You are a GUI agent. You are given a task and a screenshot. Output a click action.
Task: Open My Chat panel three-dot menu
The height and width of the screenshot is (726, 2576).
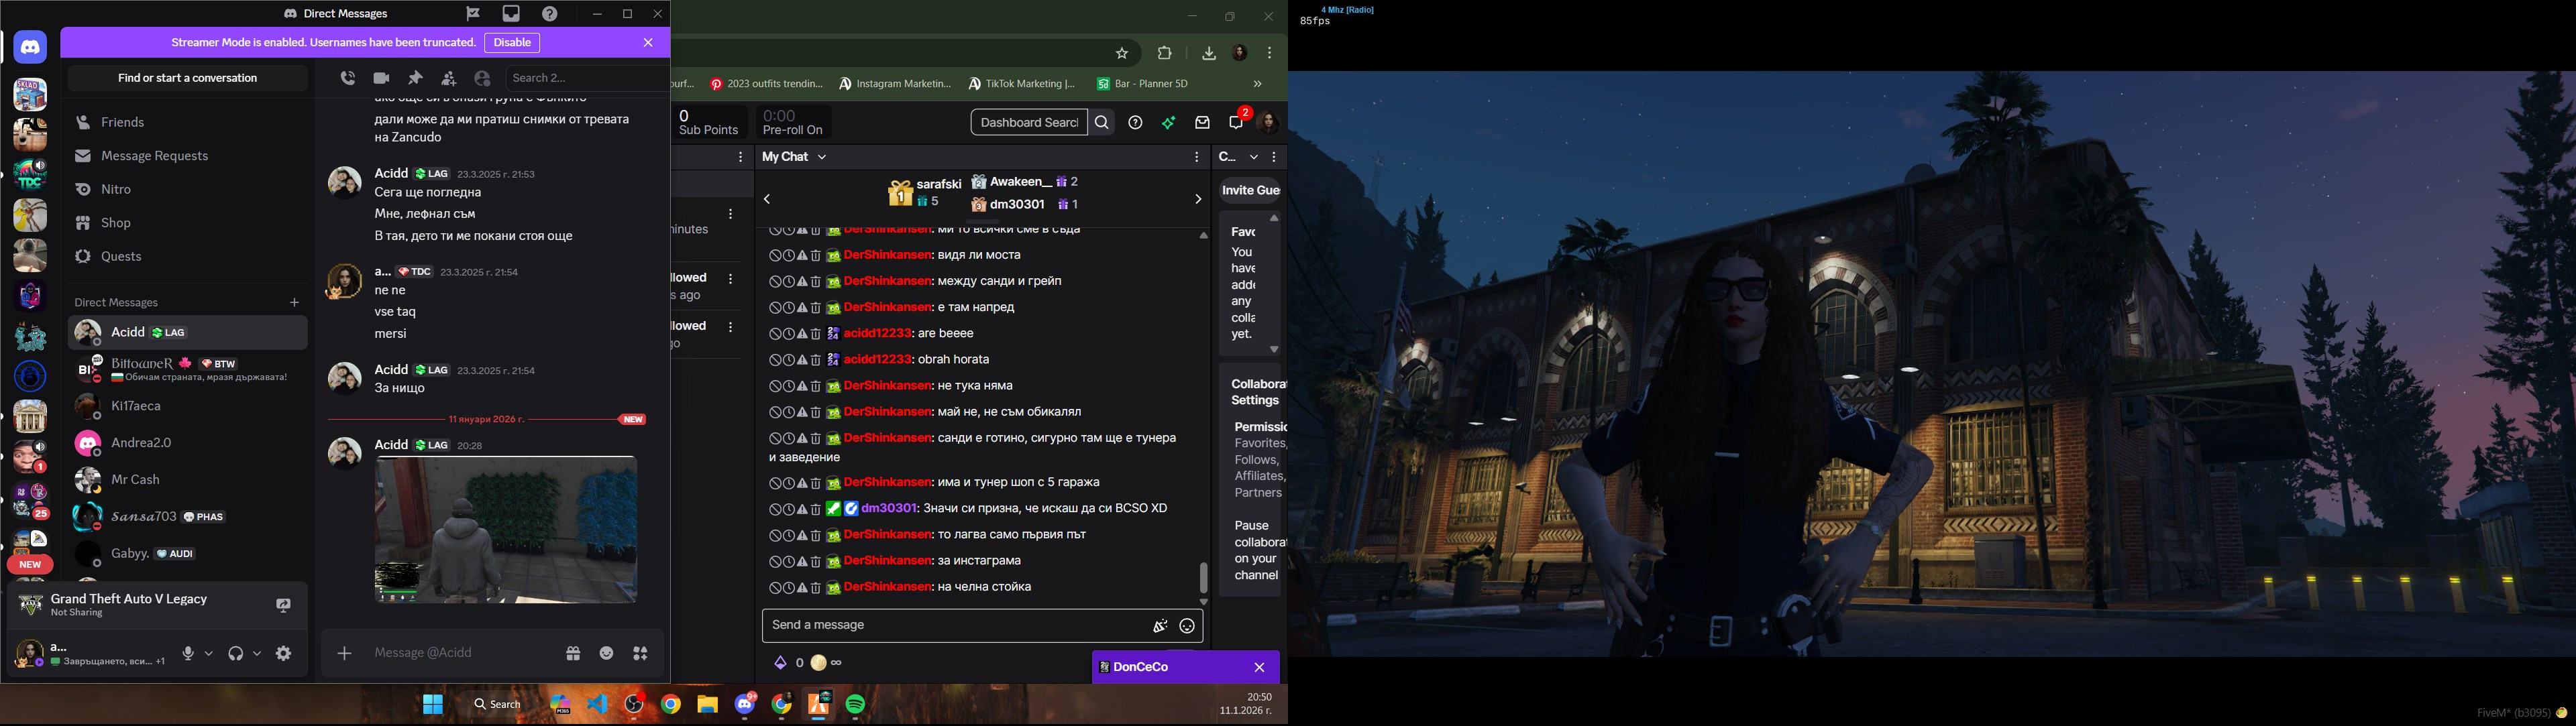pos(1196,157)
